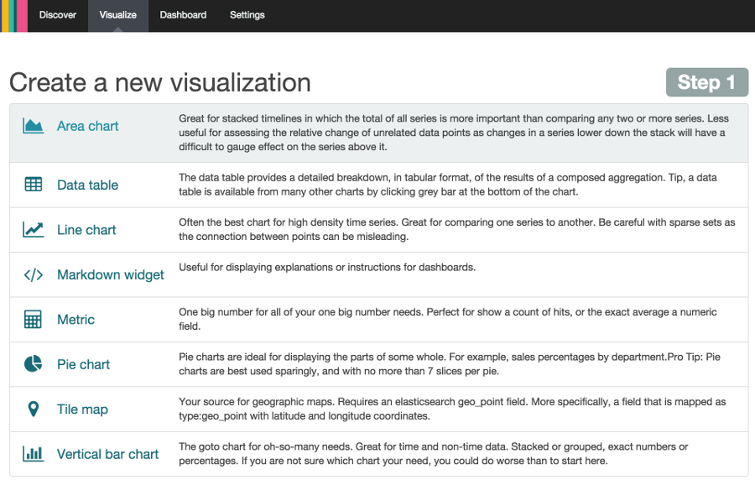Open the Settings tab
755x480 pixels.
click(247, 15)
